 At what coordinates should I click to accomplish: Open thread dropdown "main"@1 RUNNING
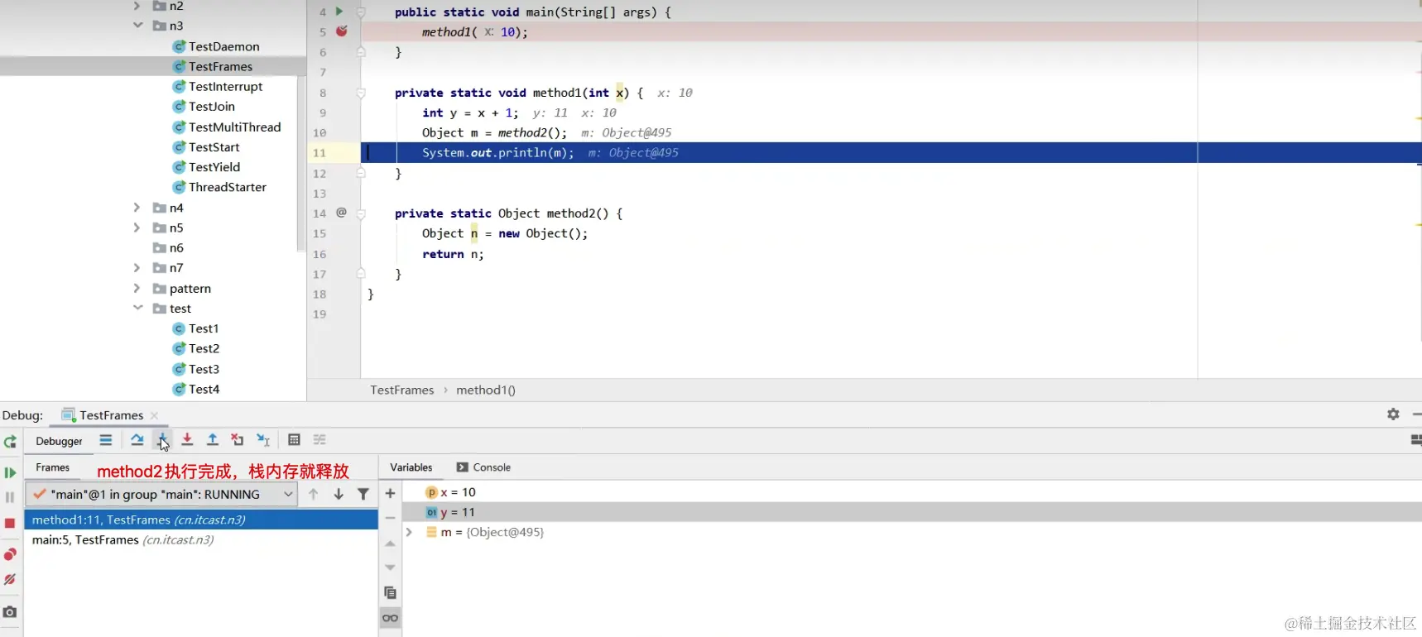(x=162, y=494)
